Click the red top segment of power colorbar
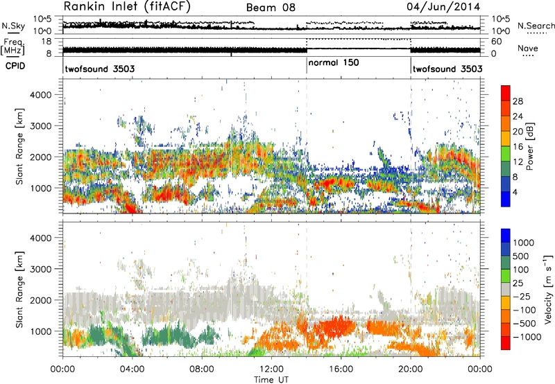This screenshot has width=555, height=384. (x=506, y=94)
